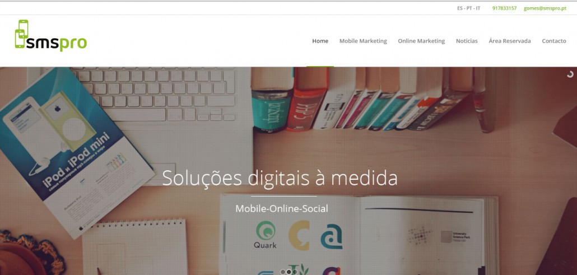Switch language to PT
The height and width of the screenshot is (275, 577).
(469, 8)
